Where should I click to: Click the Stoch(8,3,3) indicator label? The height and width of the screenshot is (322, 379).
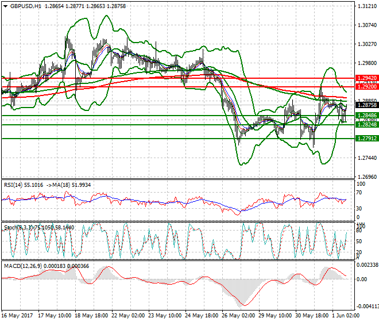(x=18, y=227)
